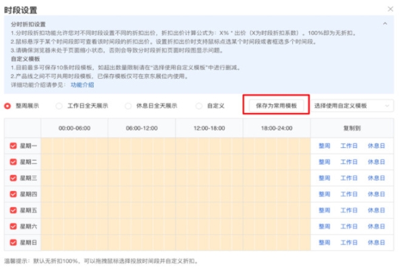404x269 pixels.
Task: Collapse the 分时折扣设置 info panel
Action: click(385, 24)
